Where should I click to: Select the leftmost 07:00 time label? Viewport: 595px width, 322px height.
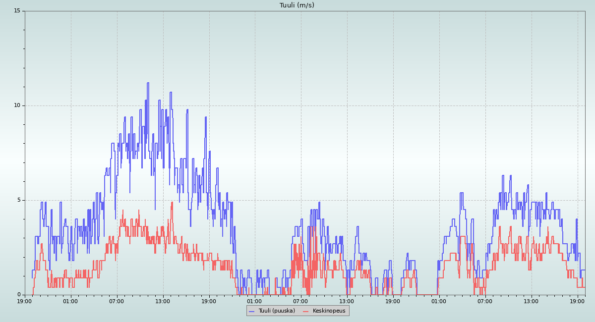117,301
